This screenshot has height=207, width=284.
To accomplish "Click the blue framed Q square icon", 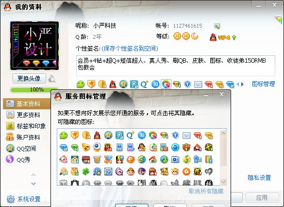I will click(x=108, y=172).
